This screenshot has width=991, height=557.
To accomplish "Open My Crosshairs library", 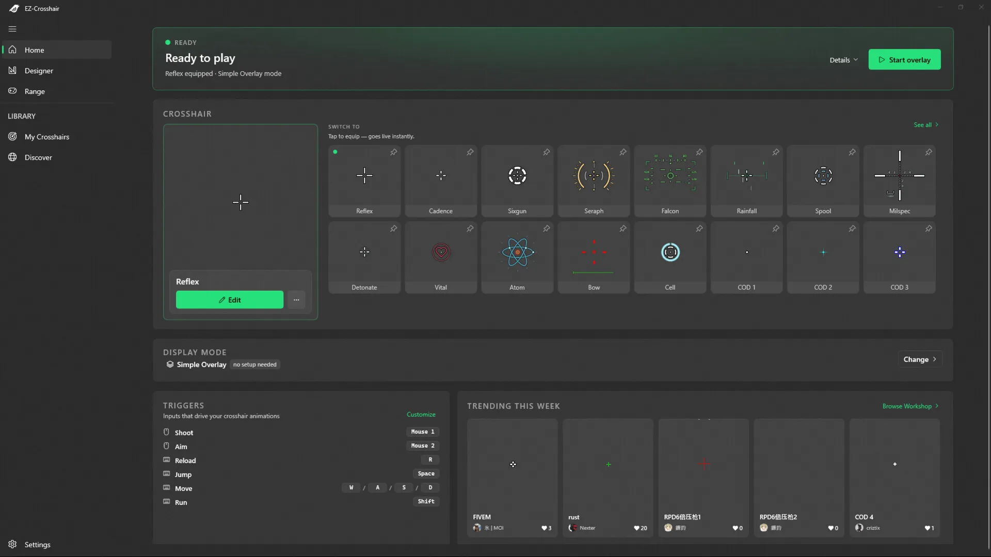I will pos(57,137).
